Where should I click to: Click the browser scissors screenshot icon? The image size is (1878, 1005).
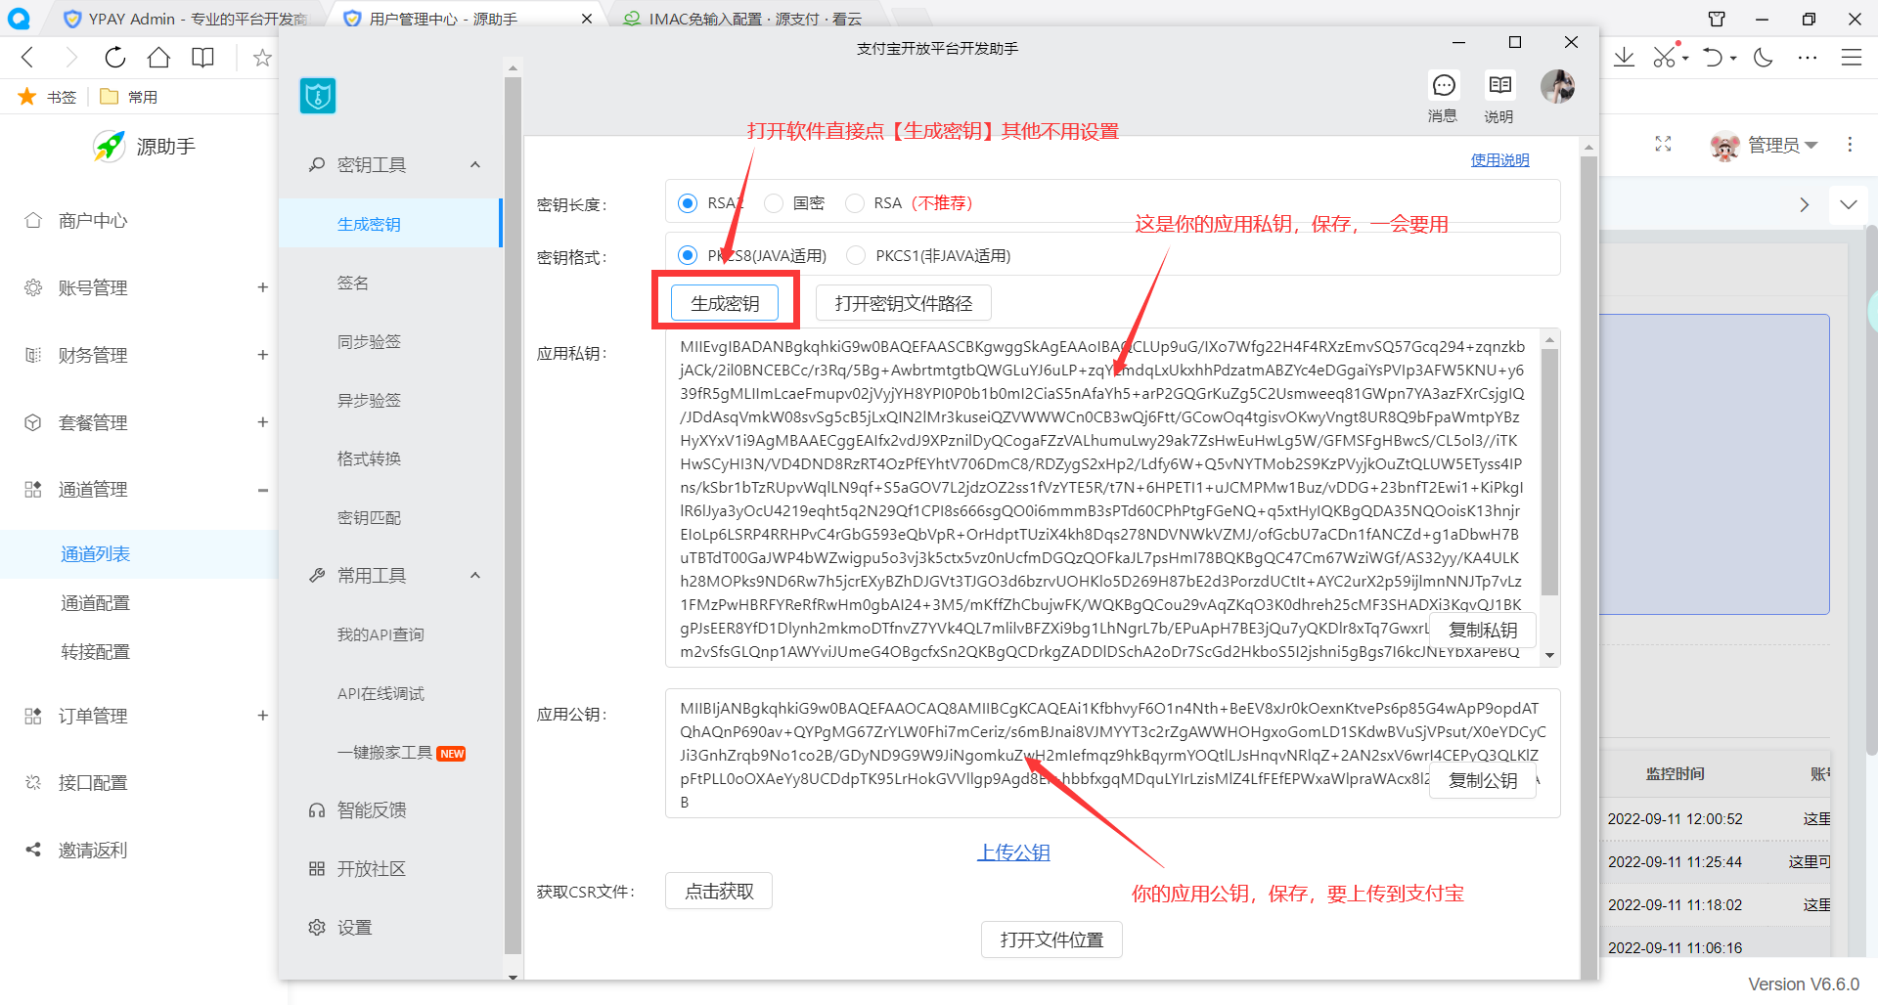point(1664,57)
